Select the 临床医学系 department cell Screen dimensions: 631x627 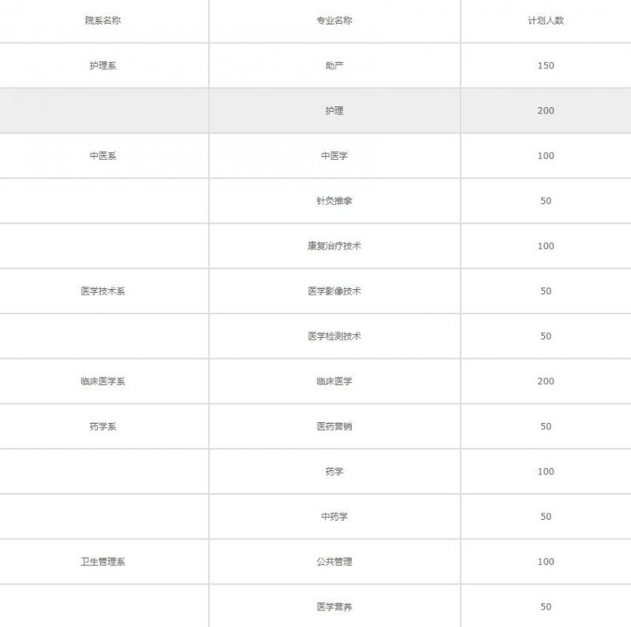pos(103,381)
